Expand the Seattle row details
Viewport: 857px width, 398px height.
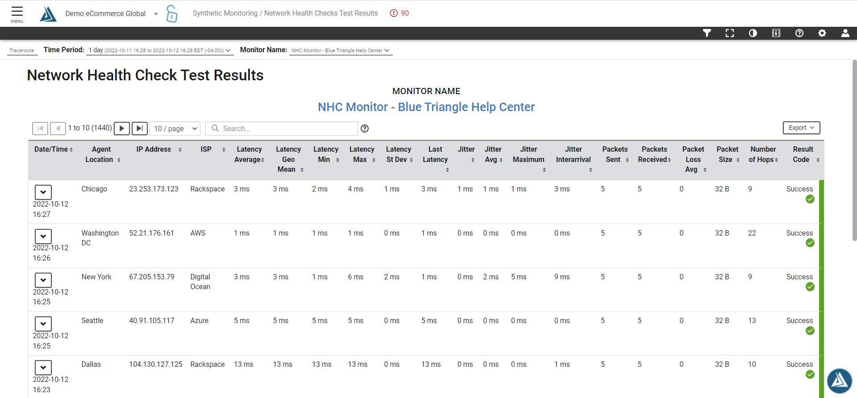coord(43,324)
